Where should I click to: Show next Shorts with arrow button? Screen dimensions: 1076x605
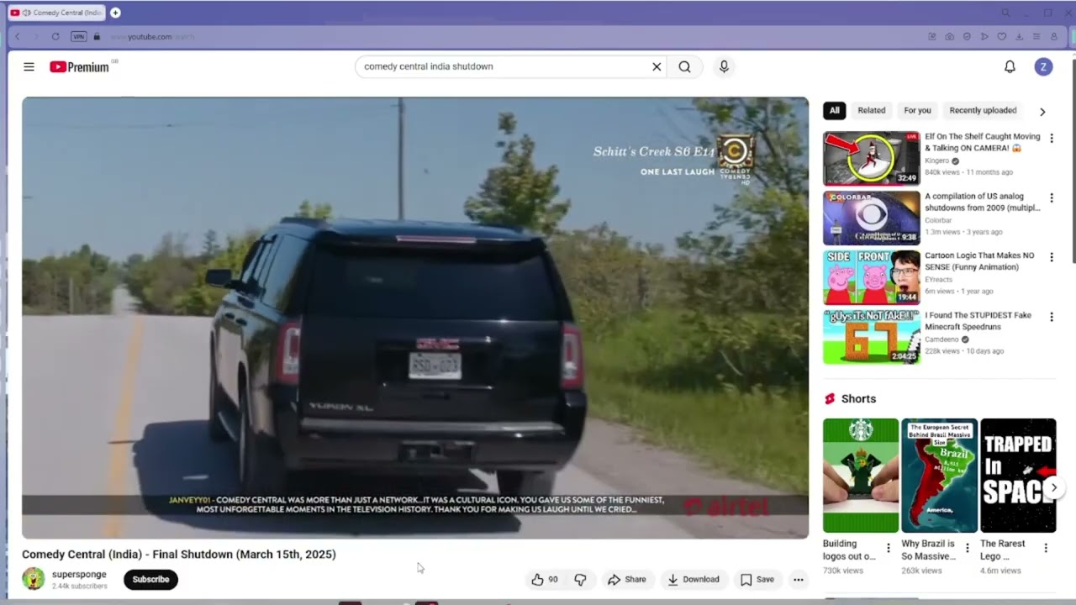(1054, 487)
